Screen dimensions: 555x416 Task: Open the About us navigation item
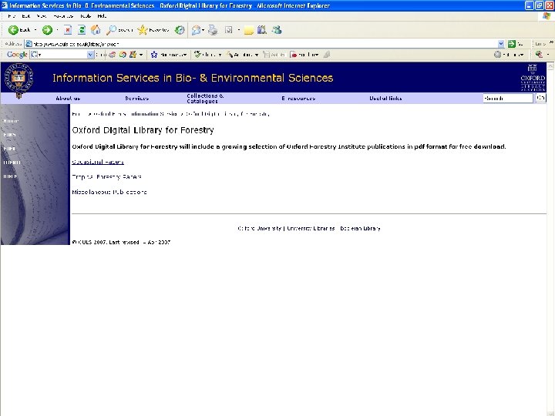(x=68, y=99)
